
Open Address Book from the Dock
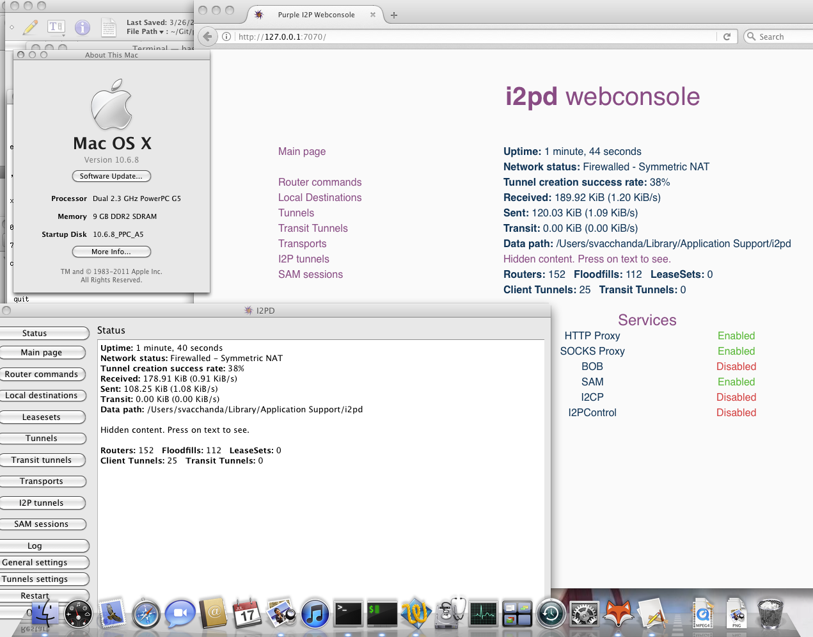[x=214, y=613]
